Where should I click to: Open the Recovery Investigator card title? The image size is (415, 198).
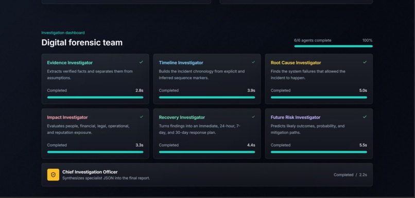pyautogui.click(x=182, y=117)
